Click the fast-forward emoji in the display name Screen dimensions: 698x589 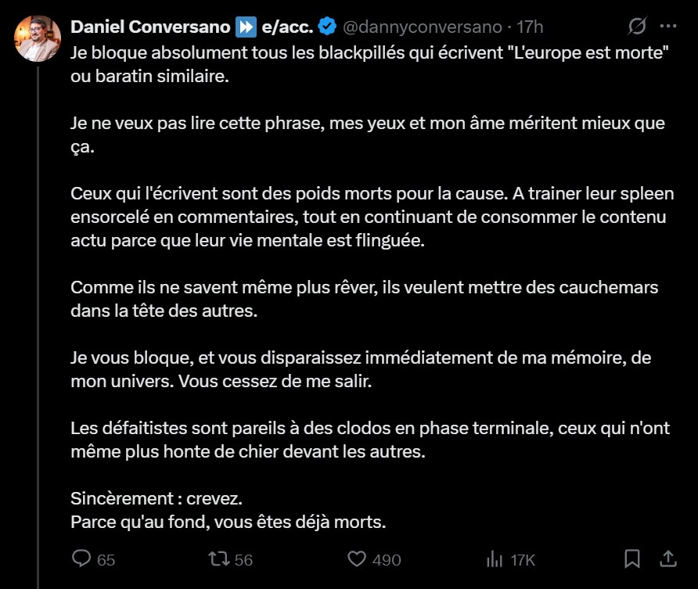245,27
